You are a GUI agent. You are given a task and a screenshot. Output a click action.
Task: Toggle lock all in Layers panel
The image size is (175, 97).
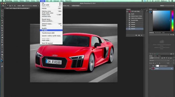tap(160, 63)
